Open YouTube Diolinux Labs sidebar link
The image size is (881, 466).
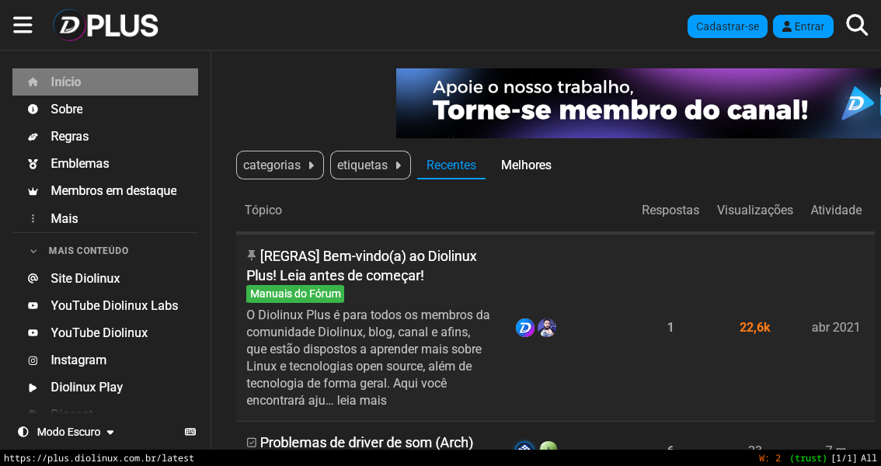114,305
